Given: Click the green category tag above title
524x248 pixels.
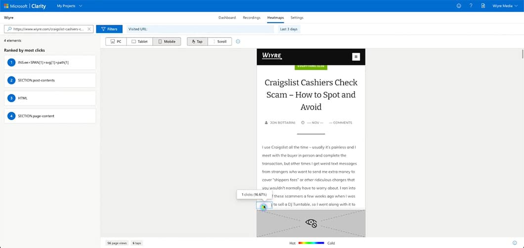Looking at the screenshot, I should pyautogui.click(x=311, y=67).
